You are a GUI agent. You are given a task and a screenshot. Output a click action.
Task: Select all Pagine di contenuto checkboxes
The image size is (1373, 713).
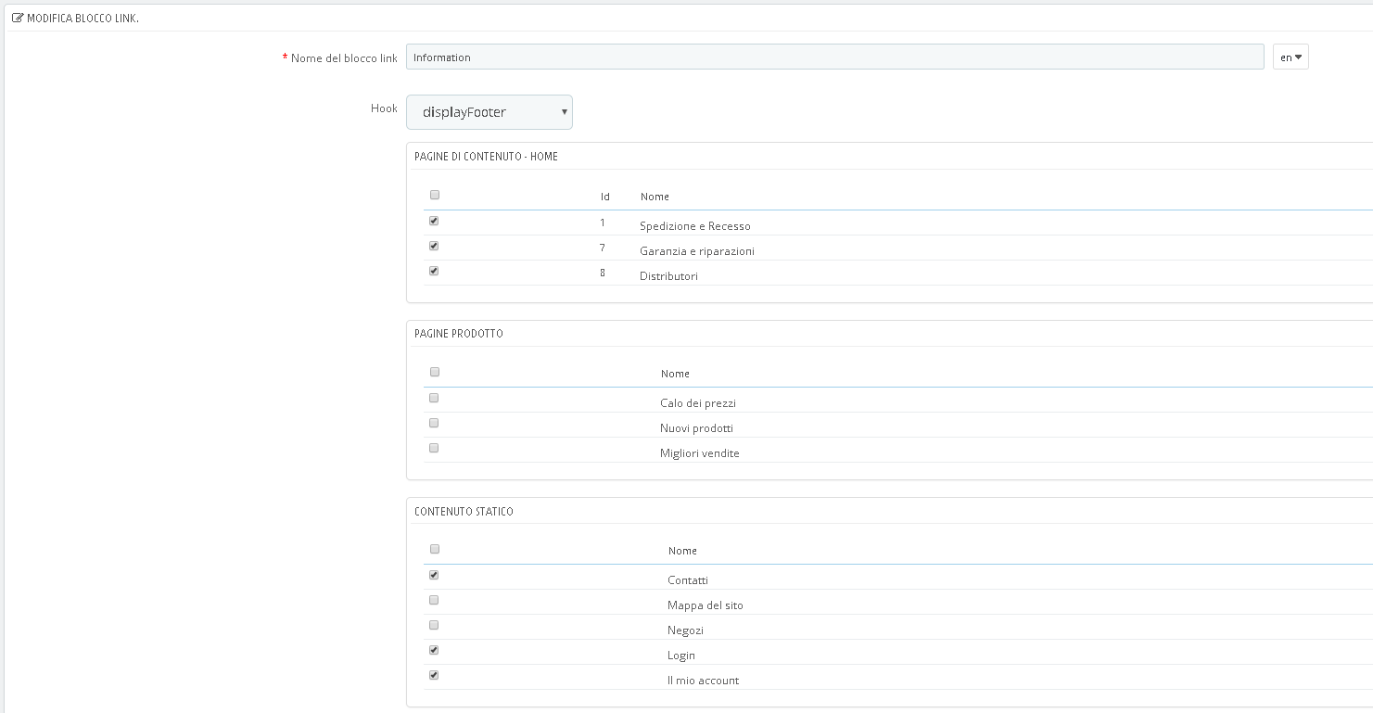click(435, 195)
